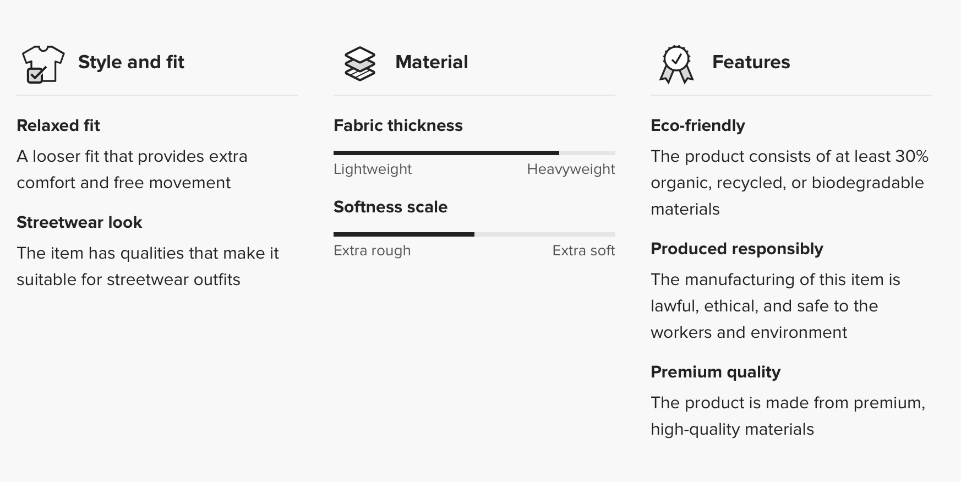Click the award ribbon Features icon
The height and width of the screenshot is (482, 961).
coord(676,64)
